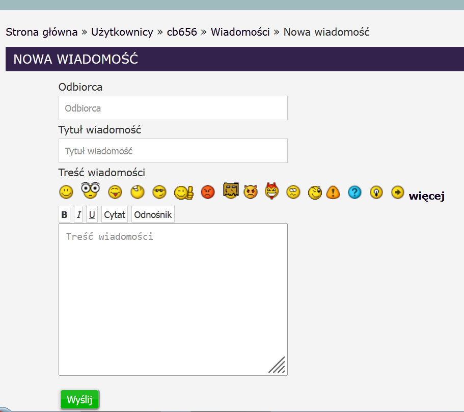Insert the blue question mark emoticon
Image resolution: width=464 pixels, height=412 pixels.
[354, 192]
